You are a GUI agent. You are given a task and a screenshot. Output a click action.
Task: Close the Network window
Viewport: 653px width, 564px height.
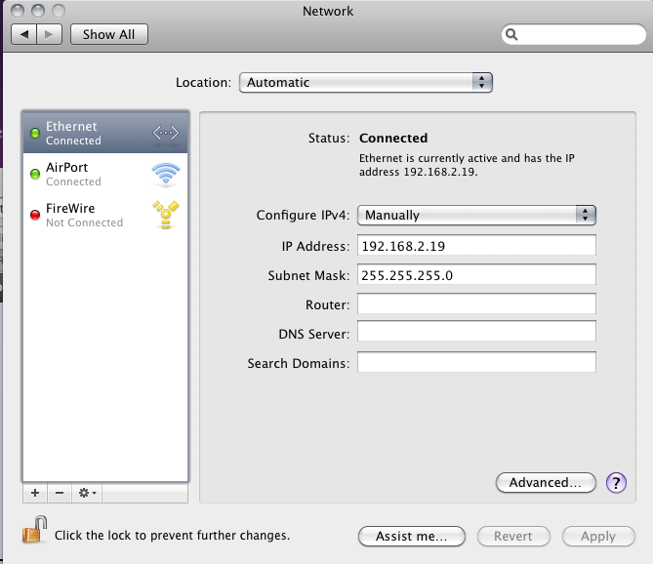click(x=18, y=11)
